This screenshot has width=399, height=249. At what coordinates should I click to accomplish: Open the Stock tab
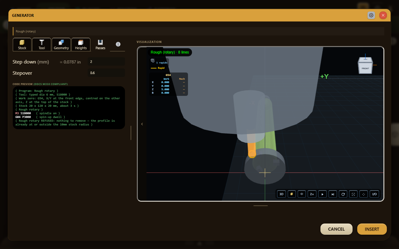(22, 45)
